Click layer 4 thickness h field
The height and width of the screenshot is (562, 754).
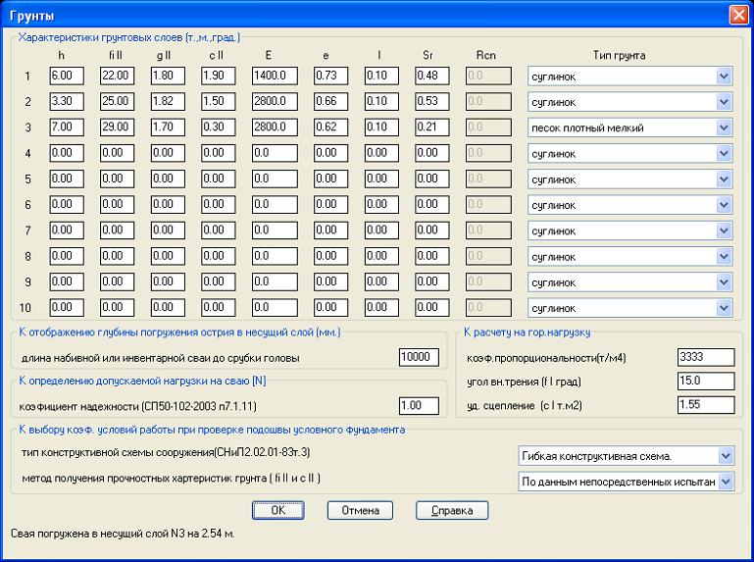click(67, 153)
